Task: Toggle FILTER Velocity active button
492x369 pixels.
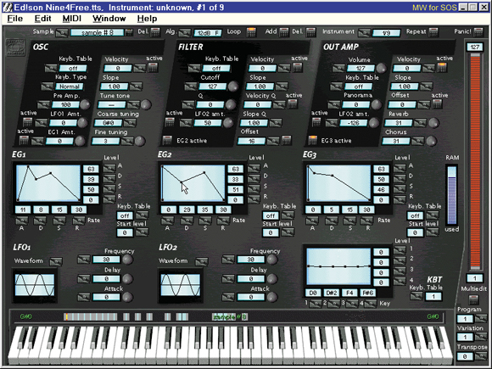Action: click(x=297, y=67)
